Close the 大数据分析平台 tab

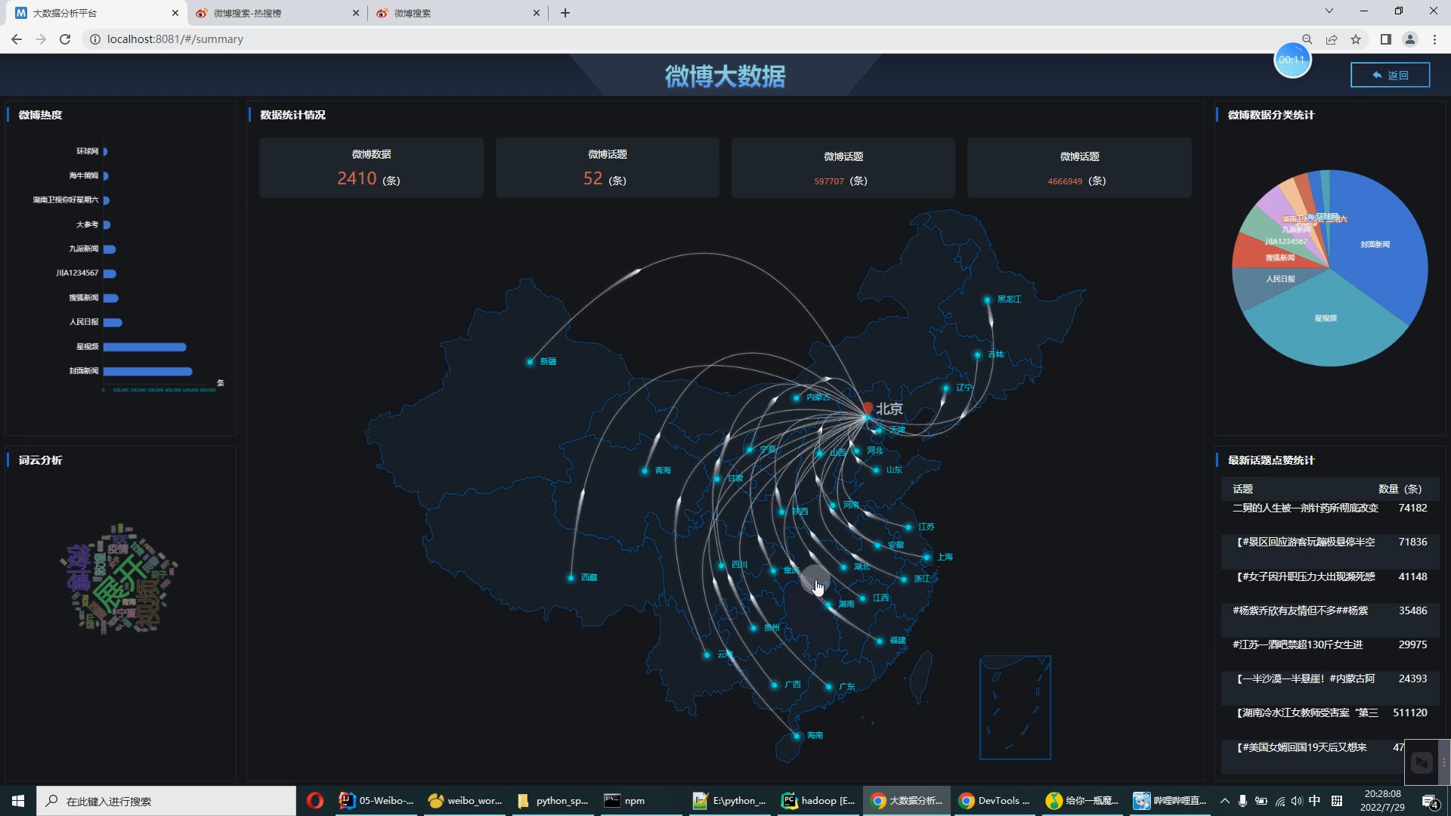tap(175, 13)
